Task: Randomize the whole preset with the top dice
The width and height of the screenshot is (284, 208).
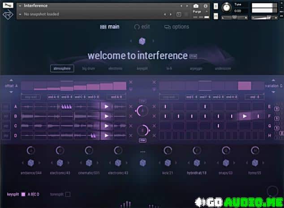Action: (142, 41)
